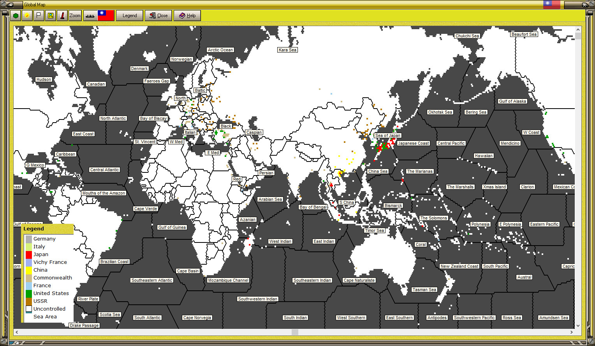Click the naval ship silhouette toolbar icon
This screenshot has height=346, width=595.
point(90,16)
